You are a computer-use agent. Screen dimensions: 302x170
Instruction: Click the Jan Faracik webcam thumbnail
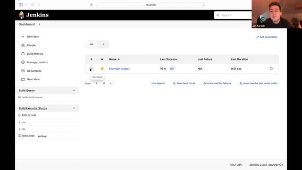coord(277,14)
